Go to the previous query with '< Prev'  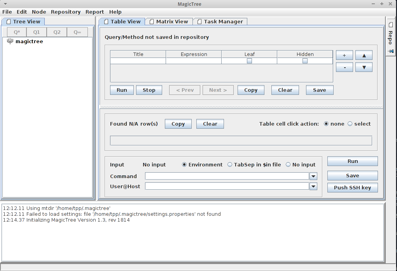point(185,90)
